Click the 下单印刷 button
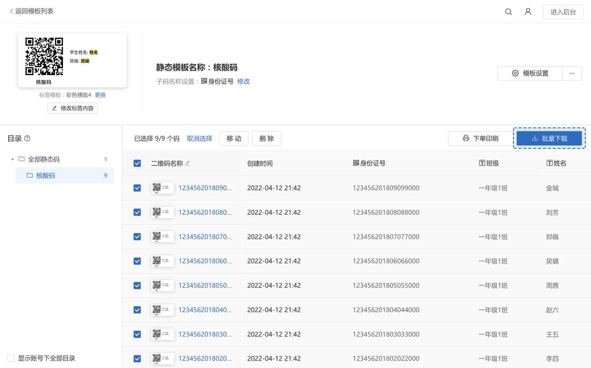Screen dimensions: 591x368 click(480, 139)
